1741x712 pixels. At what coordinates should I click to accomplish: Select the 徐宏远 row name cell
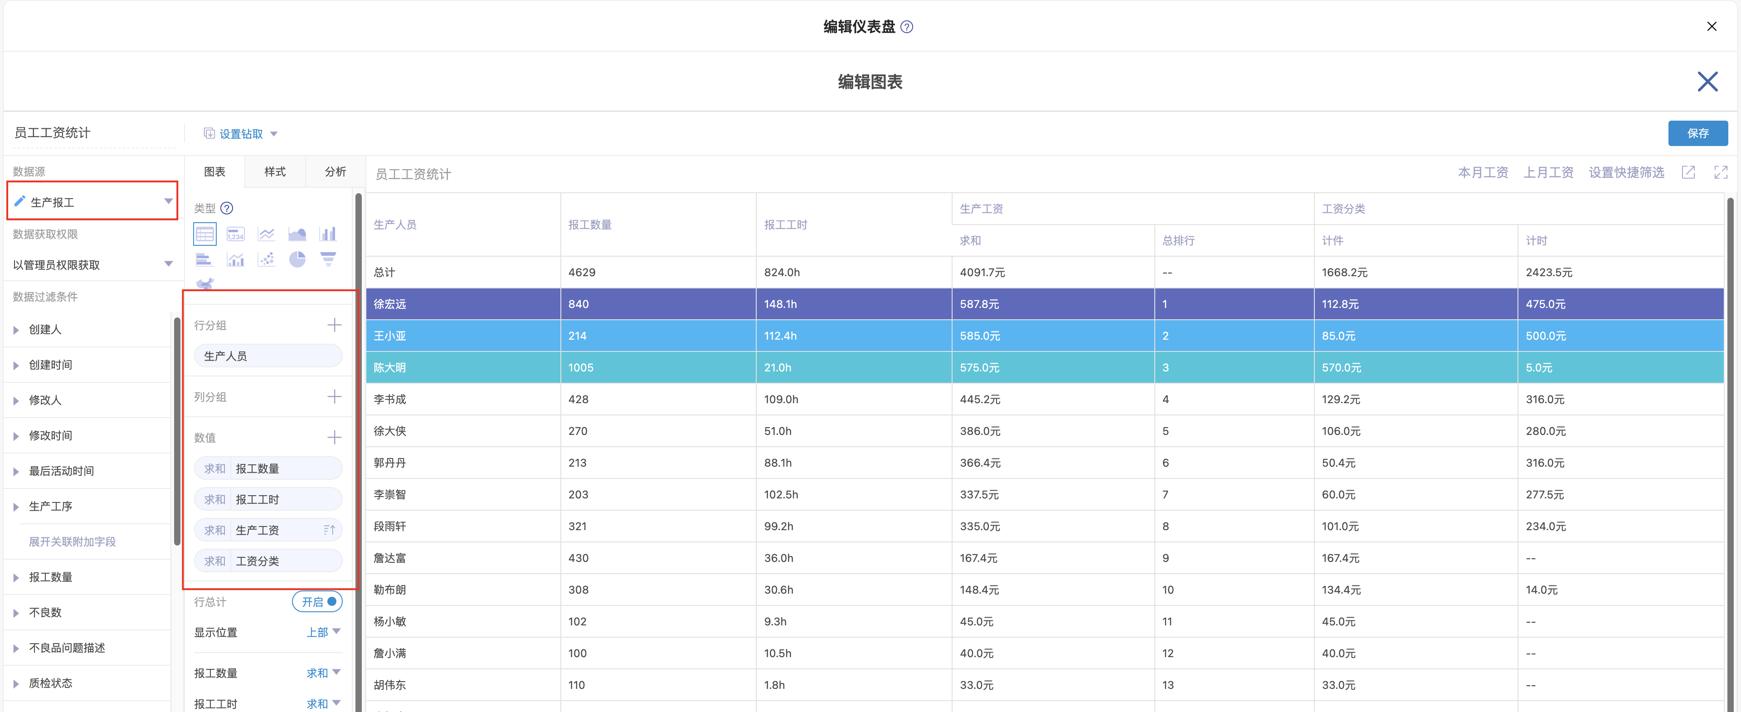click(x=464, y=304)
